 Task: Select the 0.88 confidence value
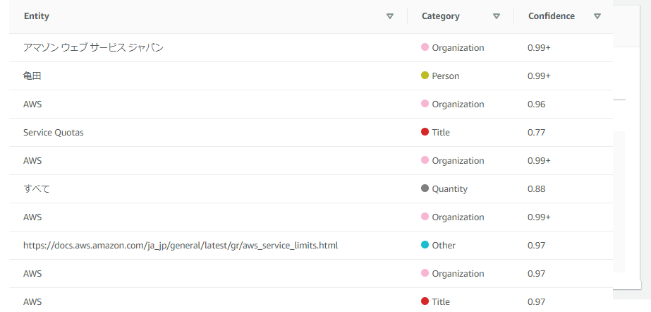[537, 189]
